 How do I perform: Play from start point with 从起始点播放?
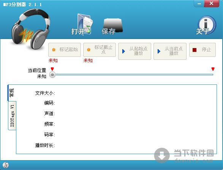(x=134, y=51)
